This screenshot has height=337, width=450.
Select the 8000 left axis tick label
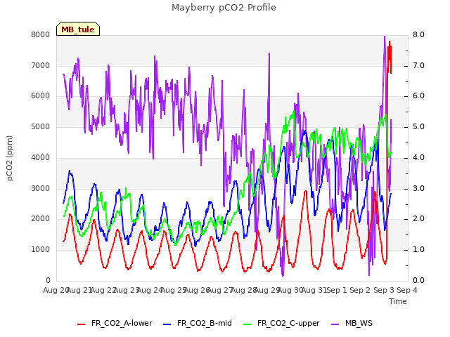point(41,34)
